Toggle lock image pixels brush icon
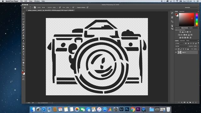This screenshot has height=113, width=201. (x=181, y=49)
